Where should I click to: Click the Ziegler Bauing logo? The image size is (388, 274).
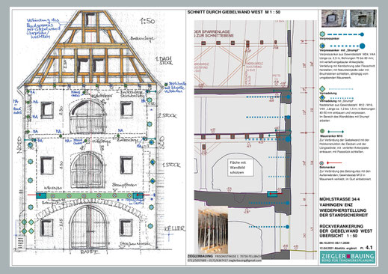pos(348,257)
